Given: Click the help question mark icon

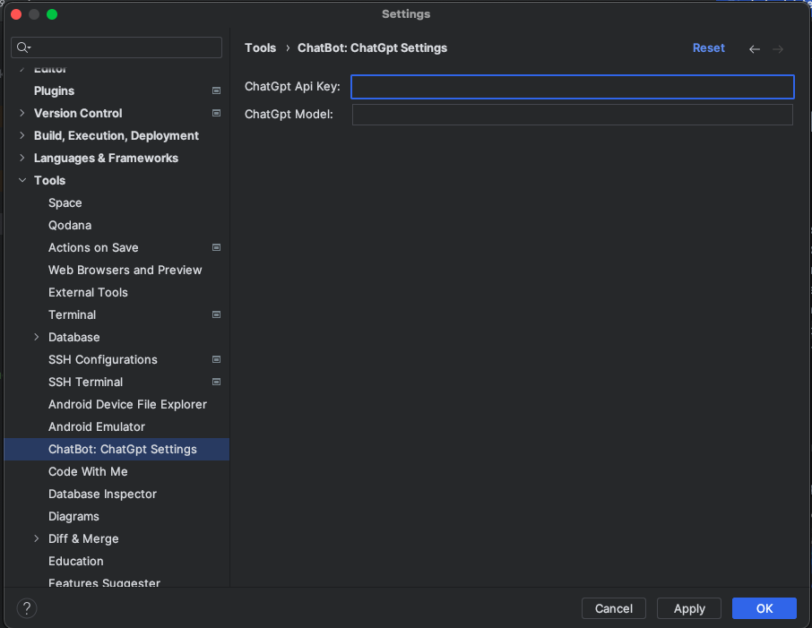Looking at the screenshot, I should 27,608.
